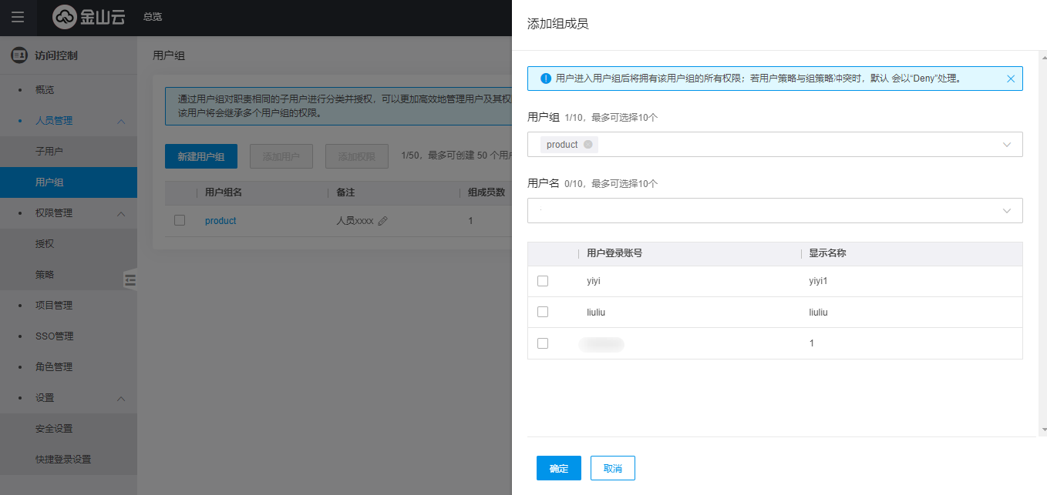1047x495 pixels.
Task: Click the Kingsoft Cloud logo
Action: click(x=89, y=17)
